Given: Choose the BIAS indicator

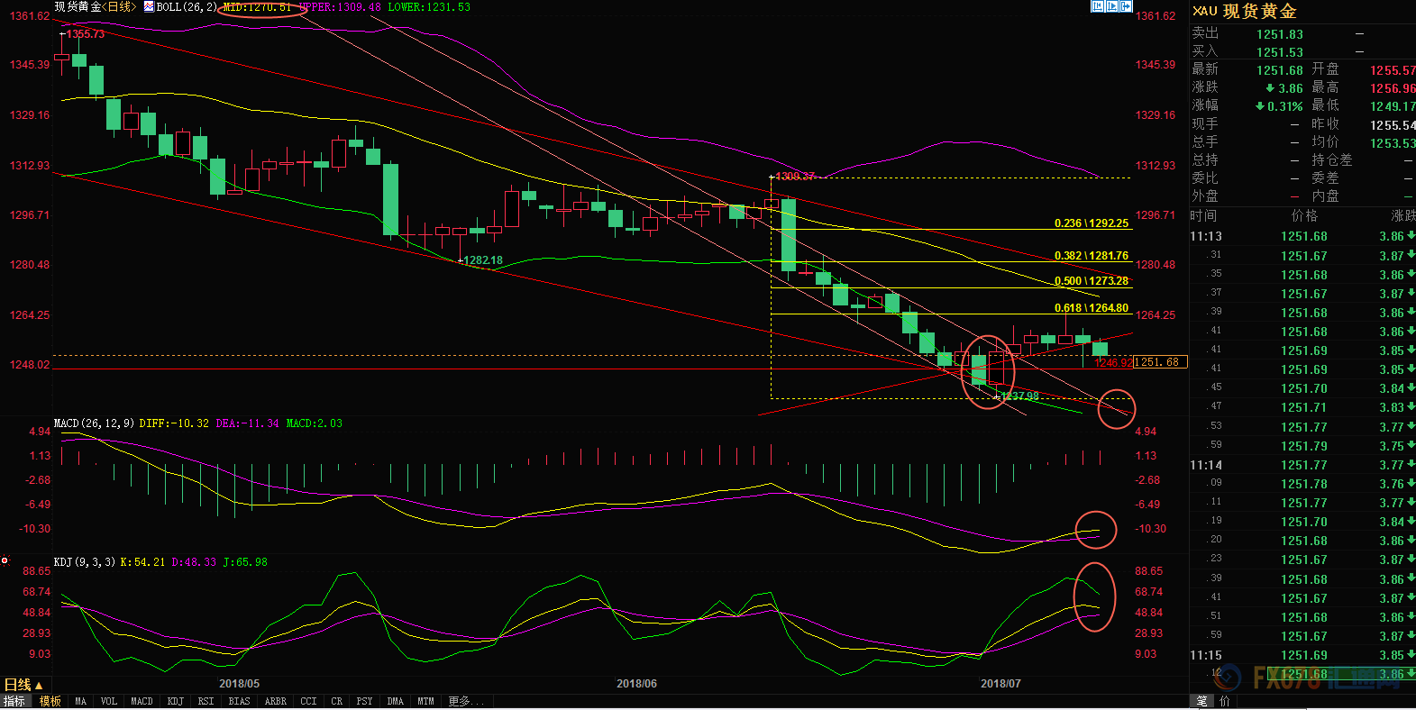Looking at the screenshot, I should pos(239,701).
